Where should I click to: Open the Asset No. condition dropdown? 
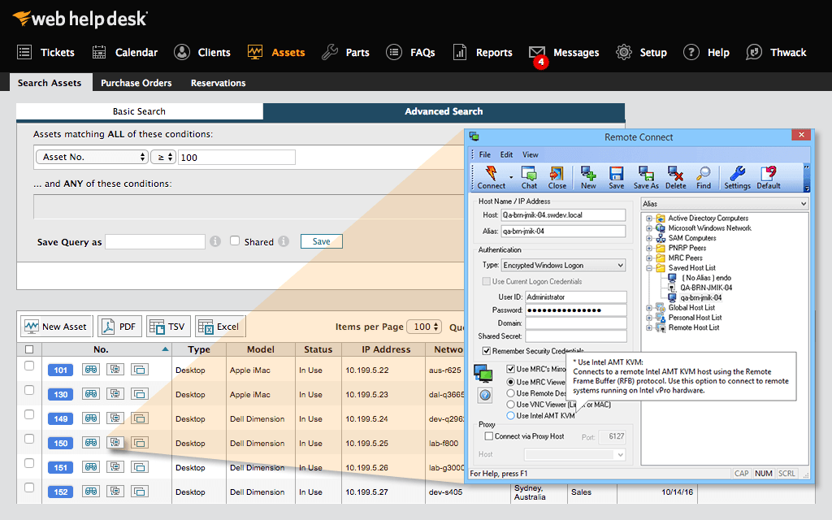91,157
